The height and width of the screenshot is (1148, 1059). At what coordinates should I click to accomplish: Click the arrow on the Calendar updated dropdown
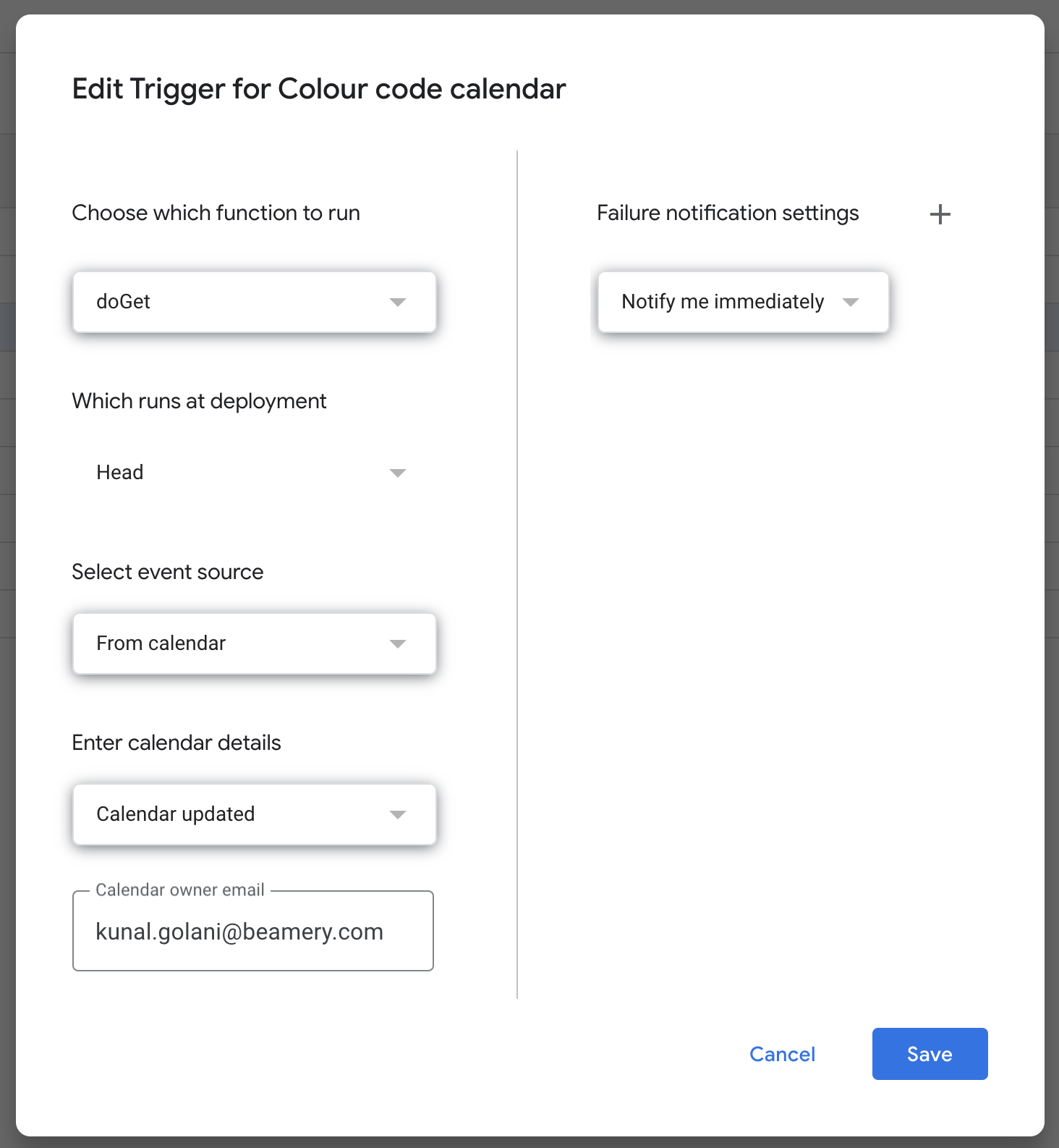pyautogui.click(x=397, y=814)
